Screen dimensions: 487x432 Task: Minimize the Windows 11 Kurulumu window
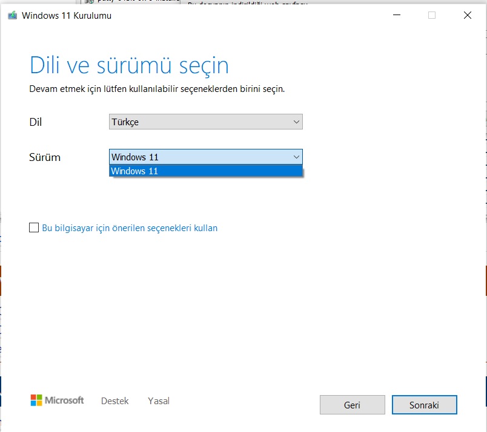(396, 16)
